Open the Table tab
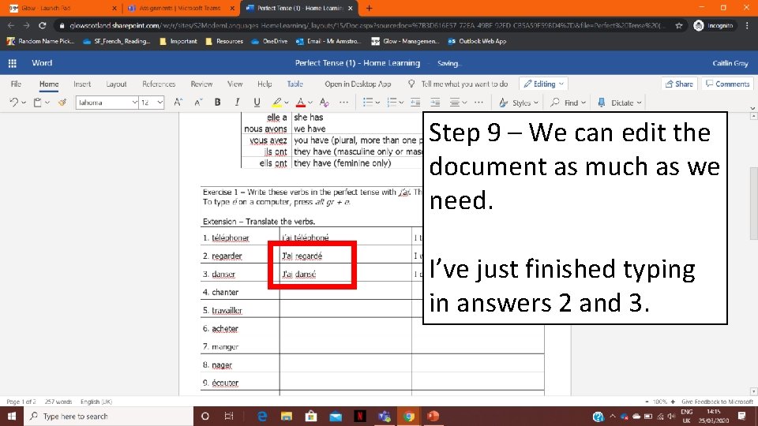This screenshot has height=426, width=758. click(x=295, y=84)
